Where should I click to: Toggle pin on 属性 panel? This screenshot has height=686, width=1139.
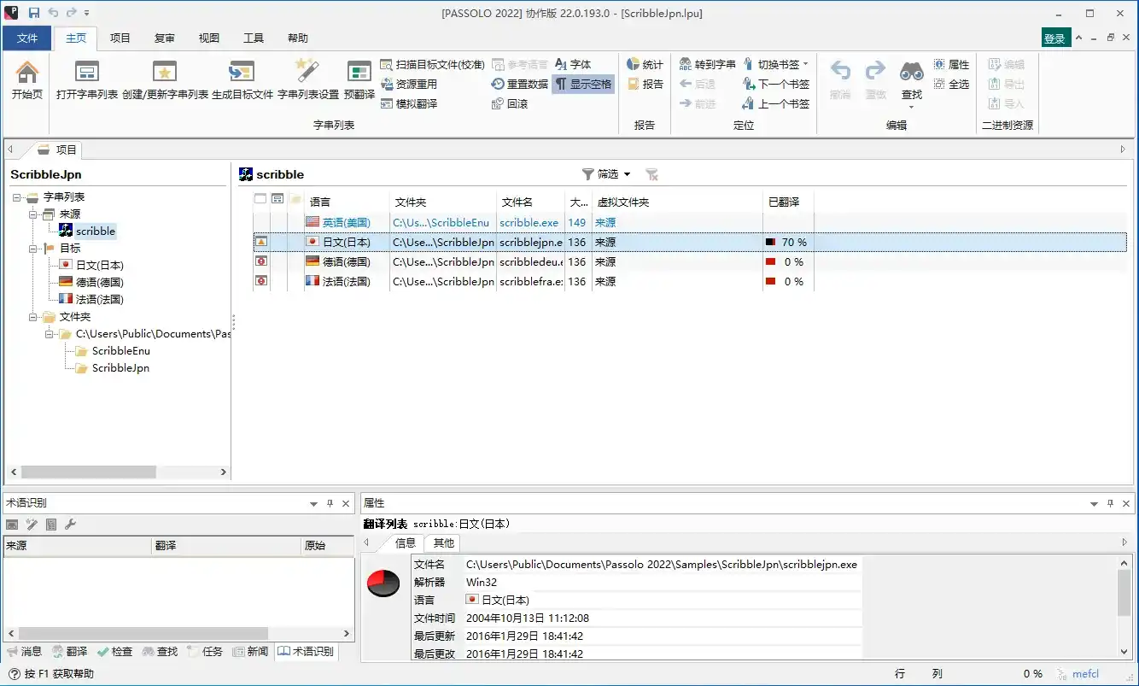pos(1111,504)
